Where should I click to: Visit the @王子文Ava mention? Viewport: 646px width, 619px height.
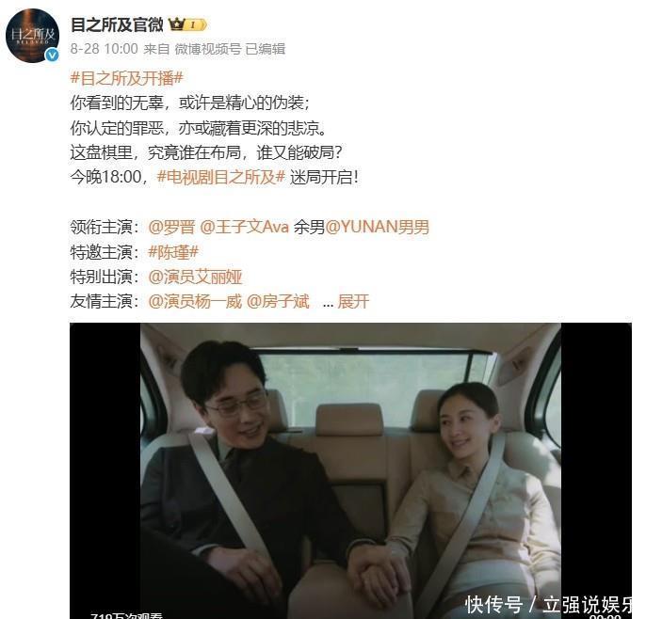point(244,228)
